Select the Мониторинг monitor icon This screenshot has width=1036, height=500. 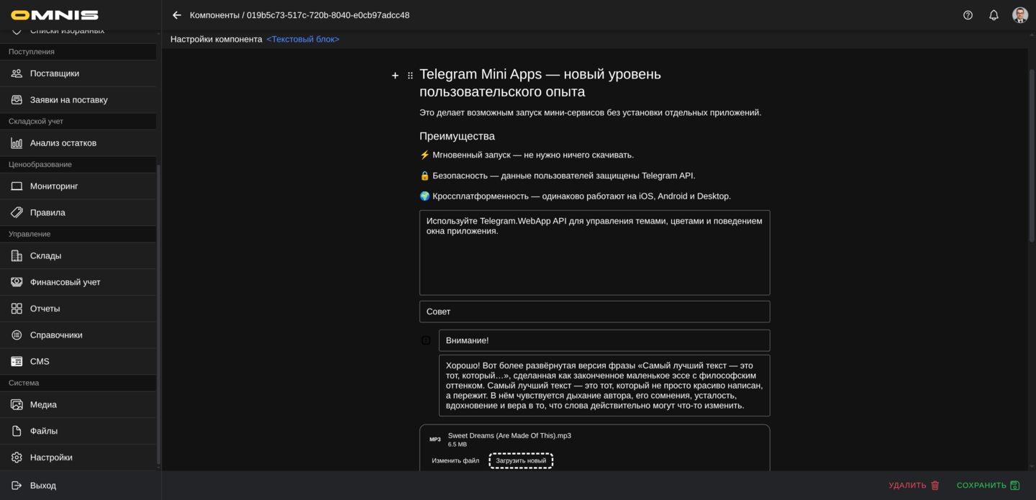point(17,186)
